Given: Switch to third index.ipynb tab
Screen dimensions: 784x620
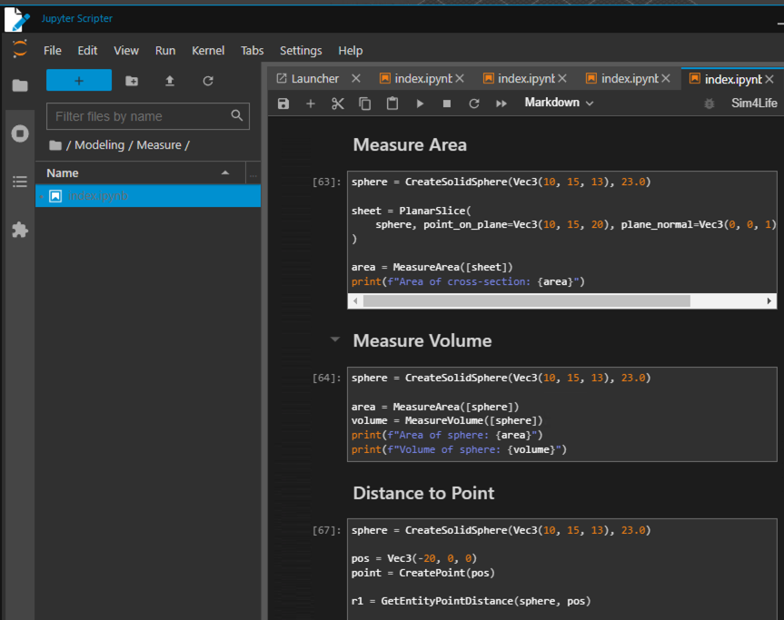Looking at the screenshot, I should click(x=630, y=79).
